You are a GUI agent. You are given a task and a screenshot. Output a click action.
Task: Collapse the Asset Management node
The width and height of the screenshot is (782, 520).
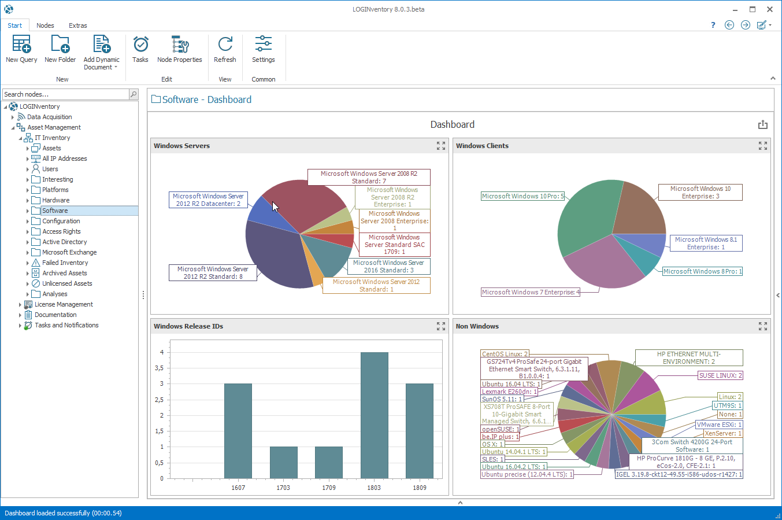[x=13, y=127]
